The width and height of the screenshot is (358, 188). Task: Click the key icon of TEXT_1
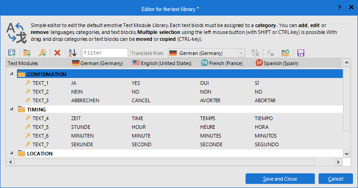tap(28, 83)
